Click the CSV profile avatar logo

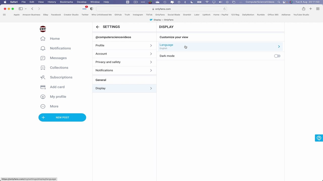pos(43,29)
